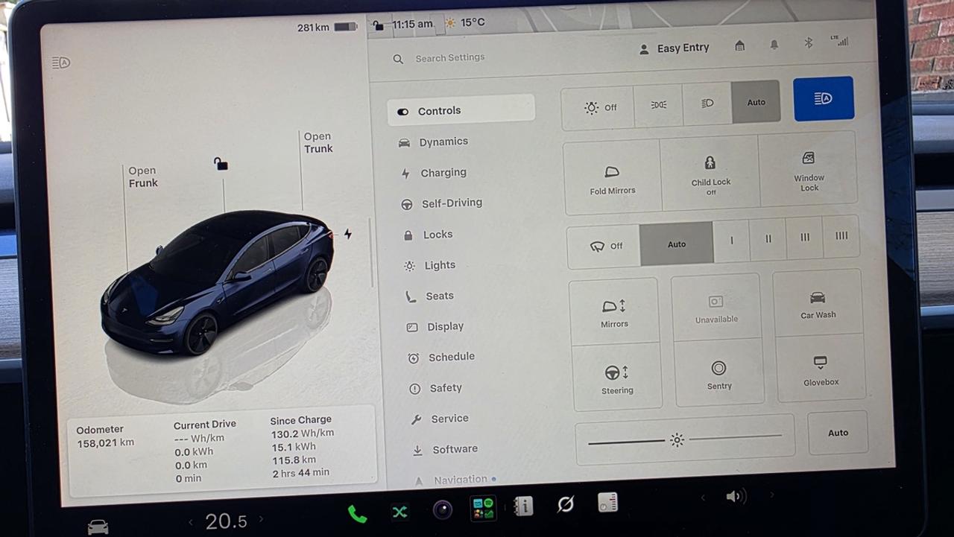
Task: Raise temperature with arrow right of 20.5
Action: [x=261, y=519]
